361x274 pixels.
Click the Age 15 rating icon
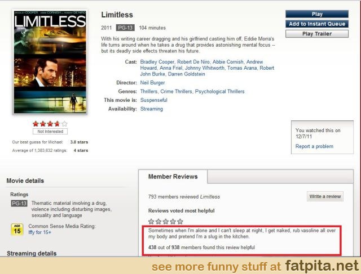coord(17,229)
